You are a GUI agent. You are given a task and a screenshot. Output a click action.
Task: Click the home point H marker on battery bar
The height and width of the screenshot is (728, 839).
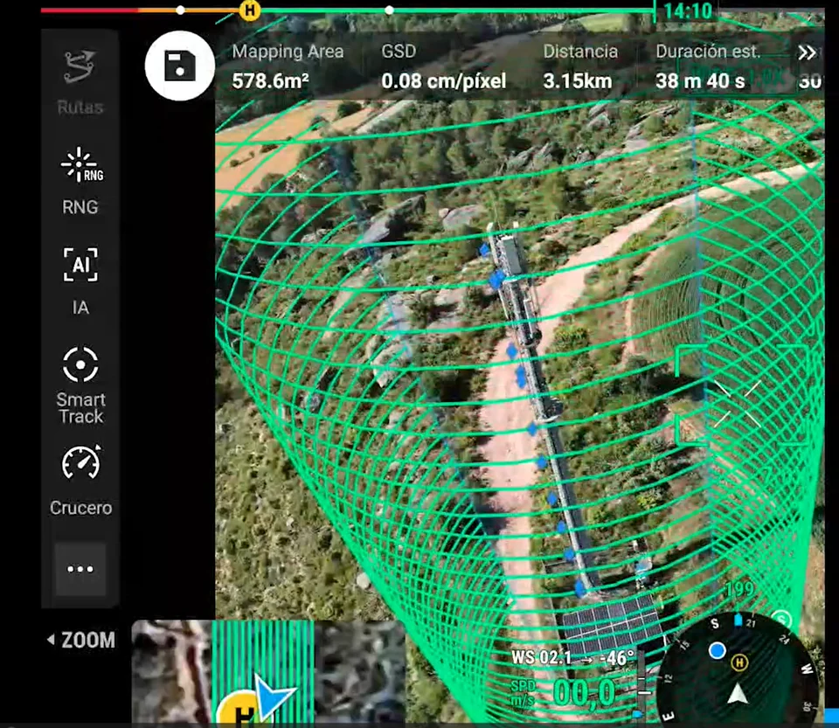249,10
